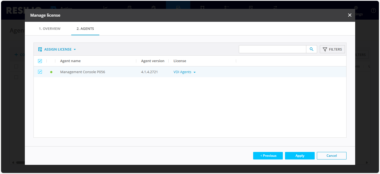This screenshot has height=174, width=380.
Task: Close the Manage license dialog
Action: (350, 15)
